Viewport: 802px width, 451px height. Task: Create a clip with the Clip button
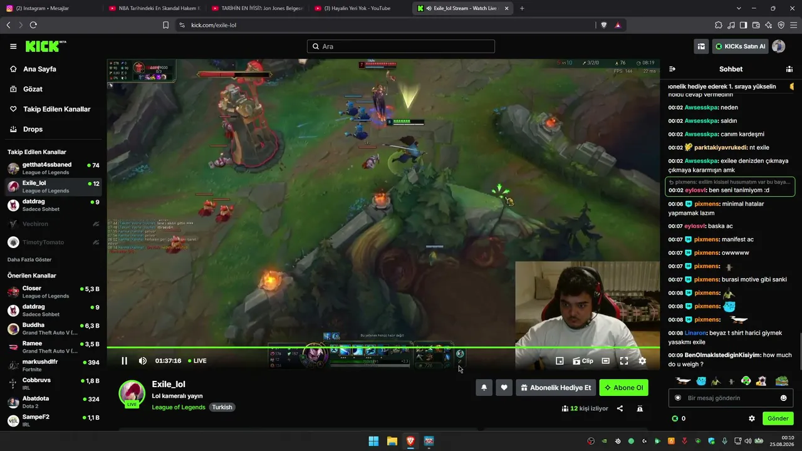tap(583, 361)
